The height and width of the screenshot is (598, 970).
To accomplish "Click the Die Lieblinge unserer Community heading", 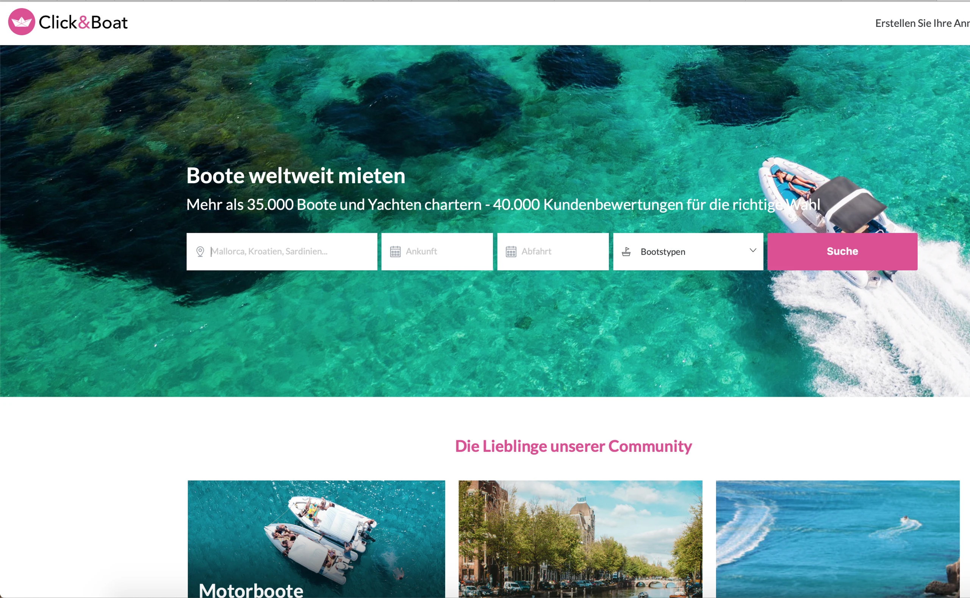I will tap(573, 446).
